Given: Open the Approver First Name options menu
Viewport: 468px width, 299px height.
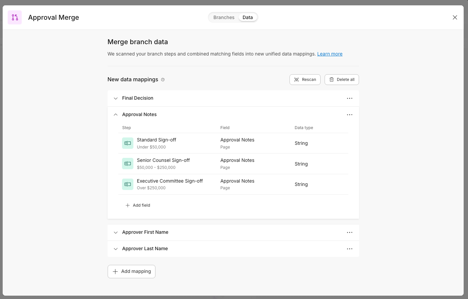Looking at the screenshot, I should point(350,232).
